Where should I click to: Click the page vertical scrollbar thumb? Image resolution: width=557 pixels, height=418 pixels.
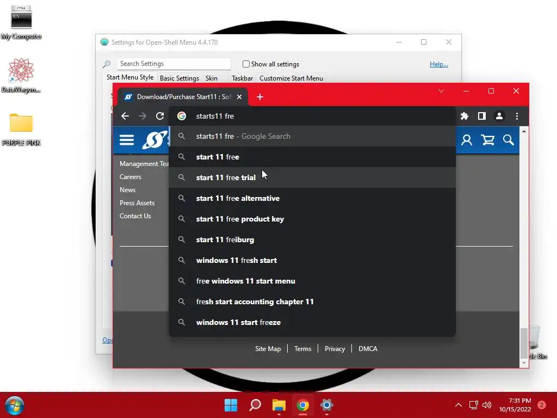click(x=524, y=343)
